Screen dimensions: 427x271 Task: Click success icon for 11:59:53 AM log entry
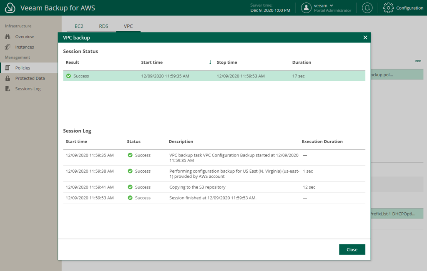coord(130,198)
